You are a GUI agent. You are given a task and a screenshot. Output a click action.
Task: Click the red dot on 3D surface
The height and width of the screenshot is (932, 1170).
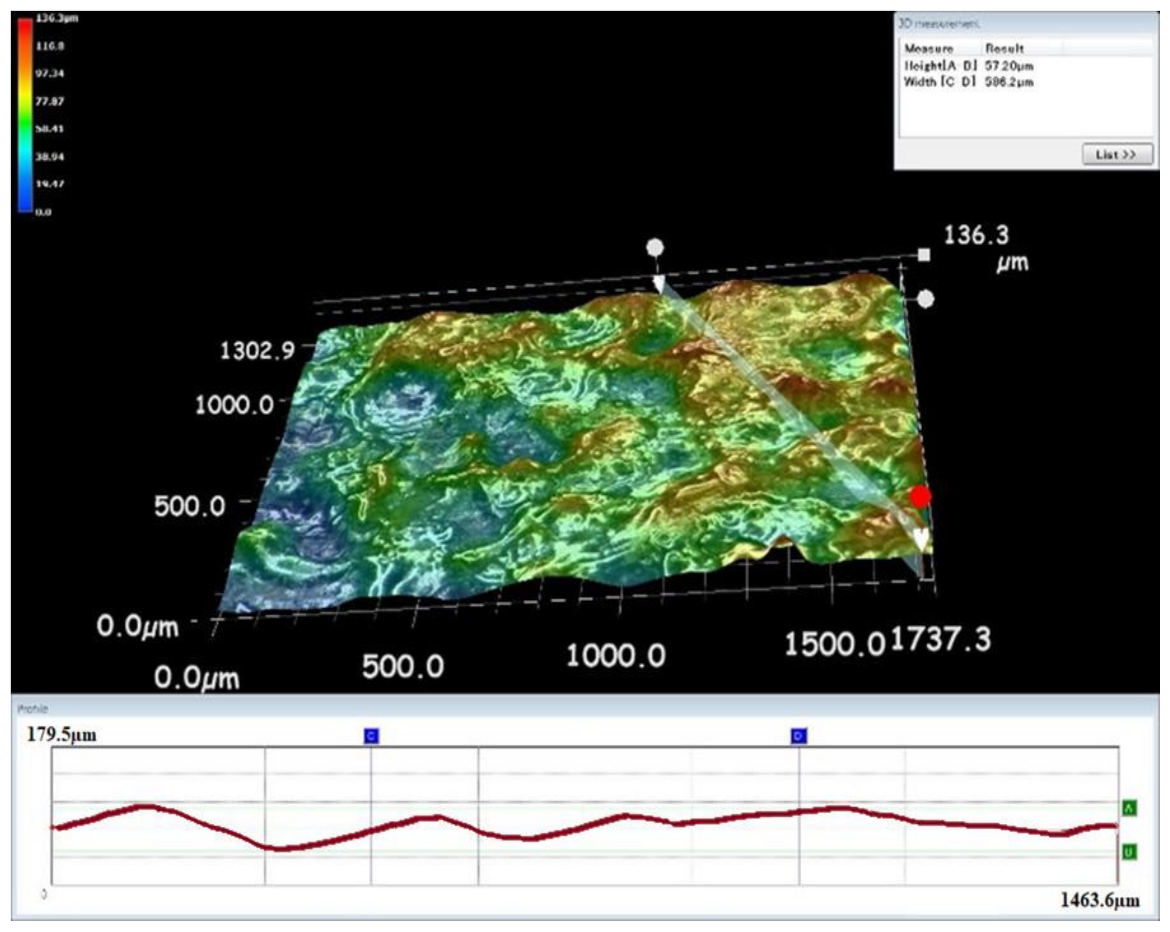(921, 497)
